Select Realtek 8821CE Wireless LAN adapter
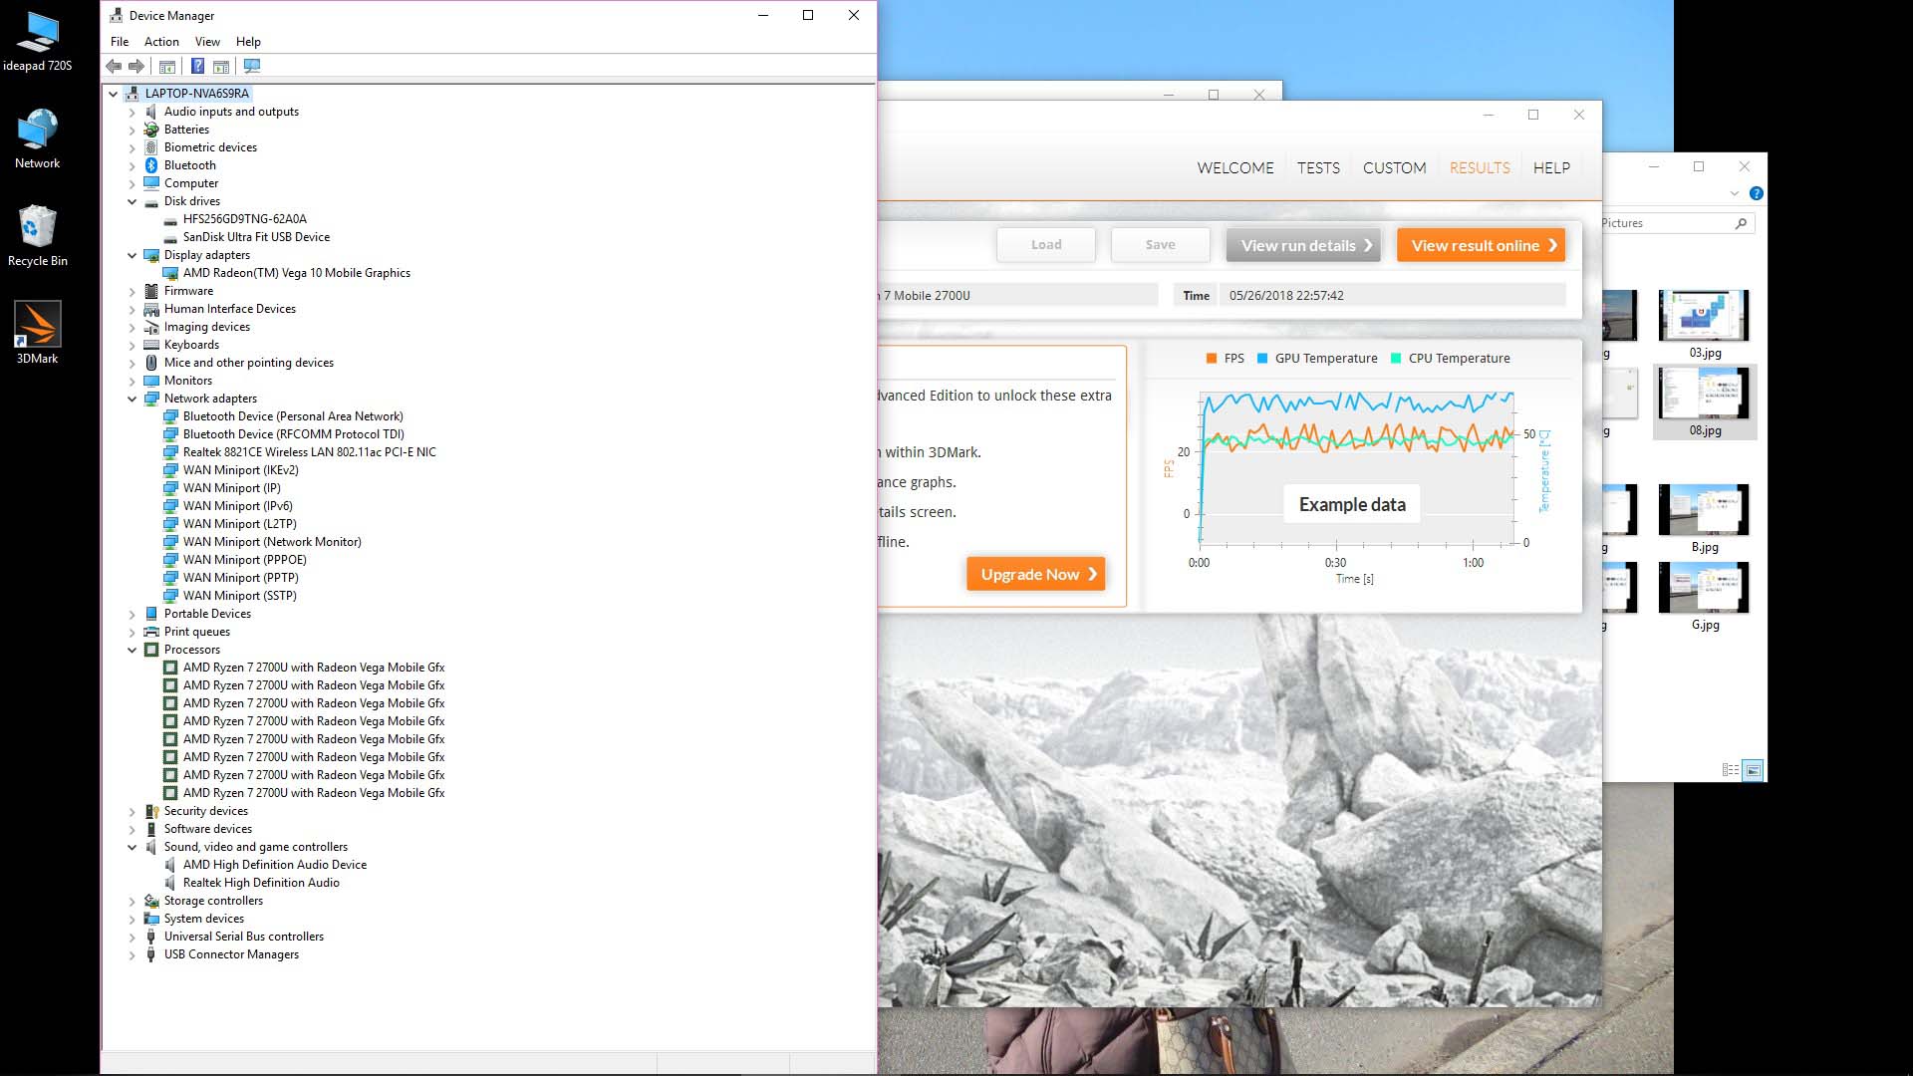1913x1076 pixels. point(310,452)
